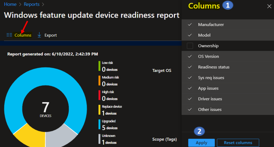Toggle the Sys req issues checkbox
The image size is (274, 147).
[190, 78]
